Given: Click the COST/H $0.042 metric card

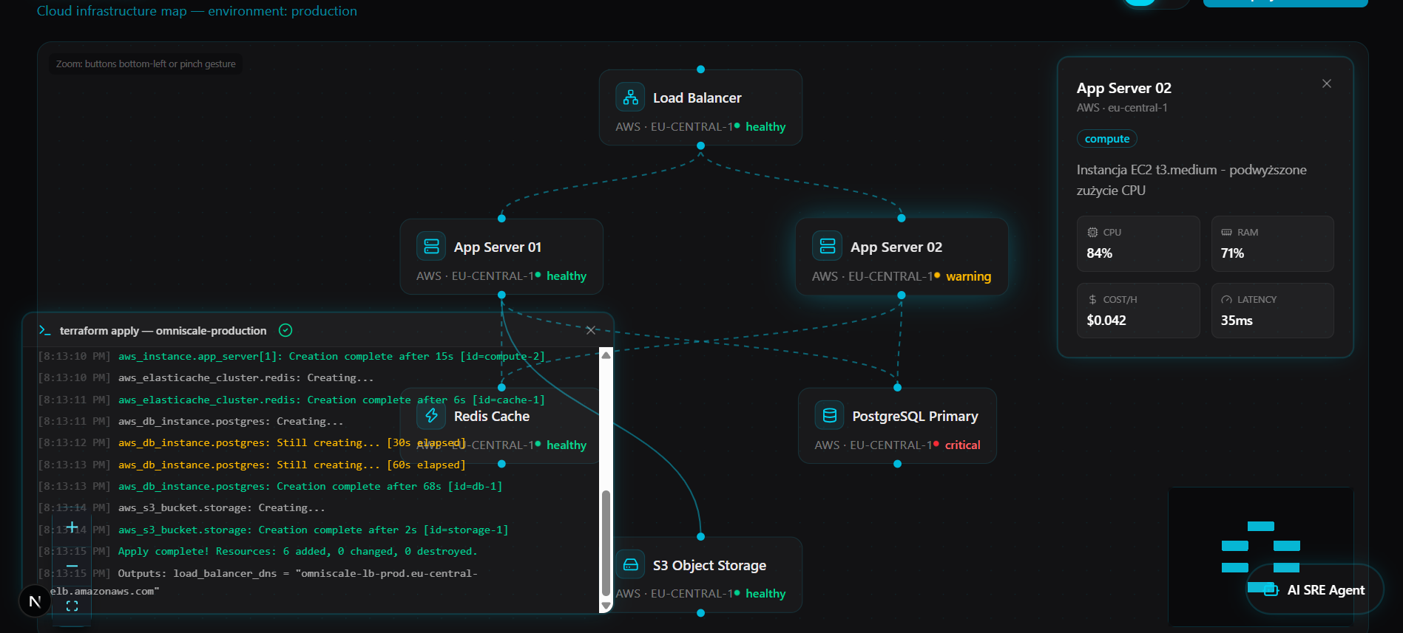Looking at the screenshot, I should click(1138, 311).
